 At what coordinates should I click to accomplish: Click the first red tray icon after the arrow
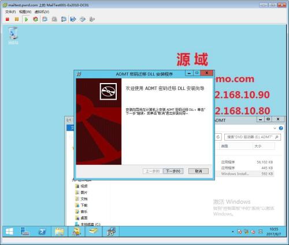coord(239,232)
